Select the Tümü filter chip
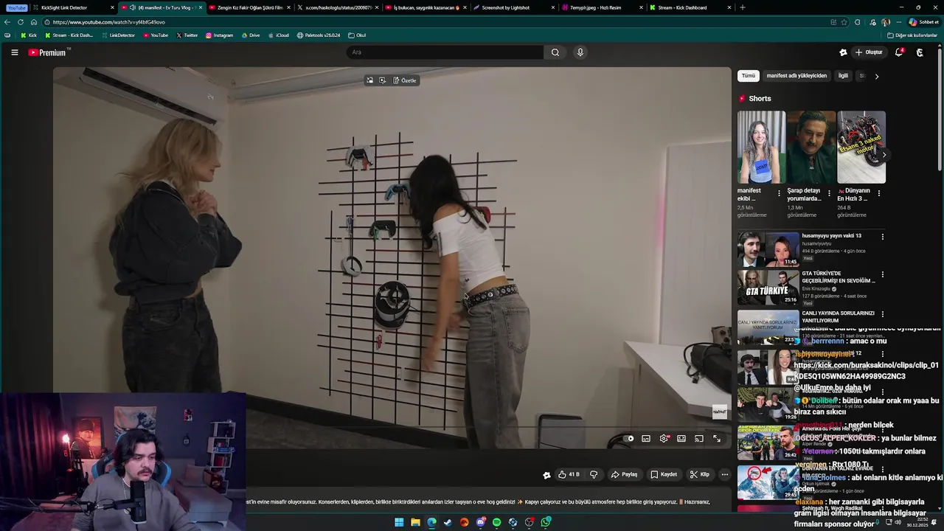This screenshot has height=531, width=944. click(749, 76)
